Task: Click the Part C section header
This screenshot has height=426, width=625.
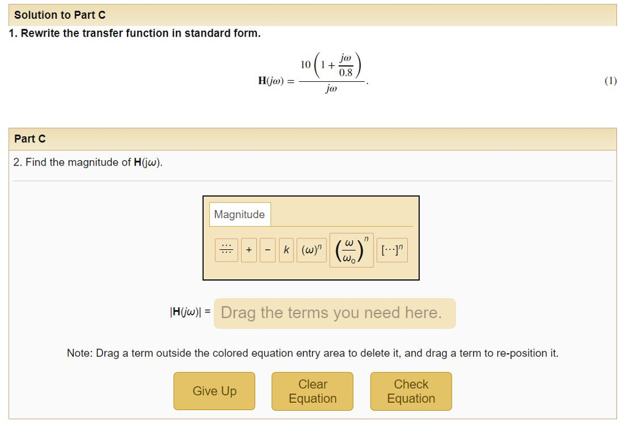Action: 30,139
